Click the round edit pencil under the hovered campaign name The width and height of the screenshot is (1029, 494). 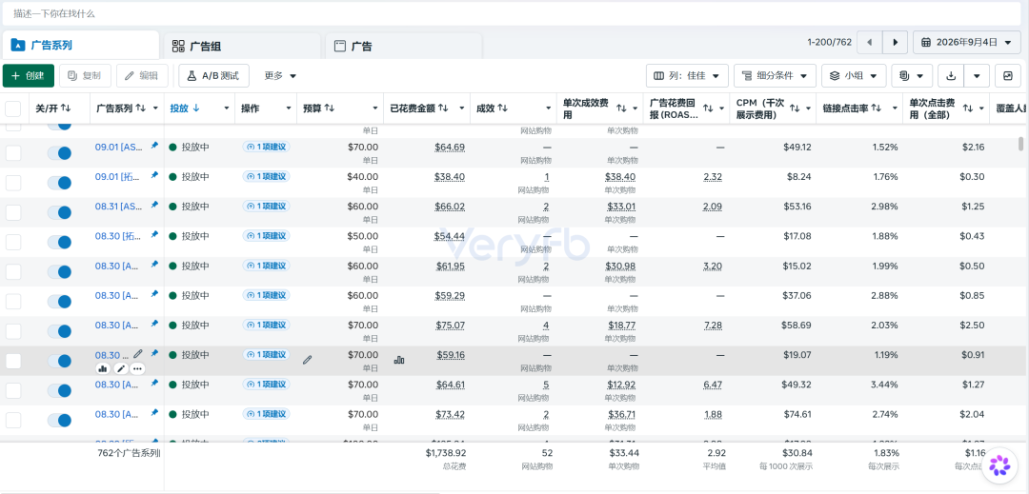(x=120, y=368)
